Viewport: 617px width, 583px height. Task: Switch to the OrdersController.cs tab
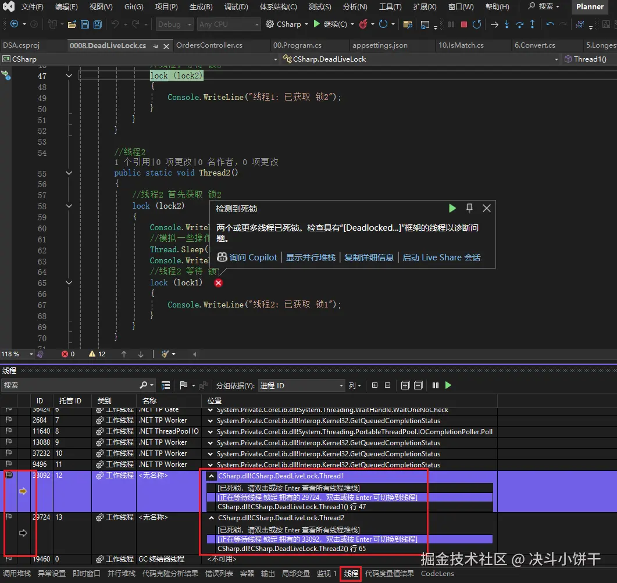coord(209,45)
